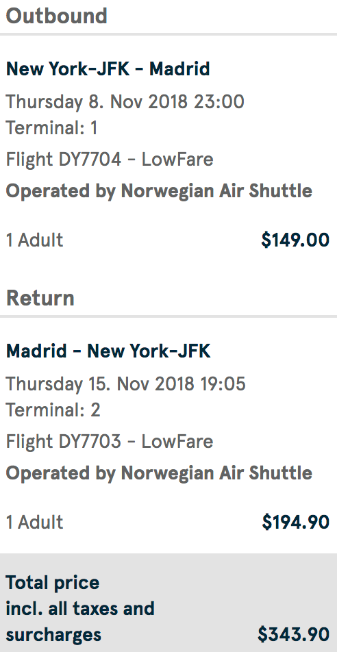The height and width of the screenshot is (652, 337).
Task: Click the return 1 Adult label
Action: (x=34, y=523)
